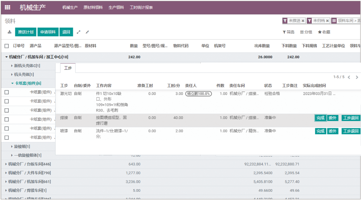Check the last 卡纸套(组件) row checkbox

(x=7, y=138)
